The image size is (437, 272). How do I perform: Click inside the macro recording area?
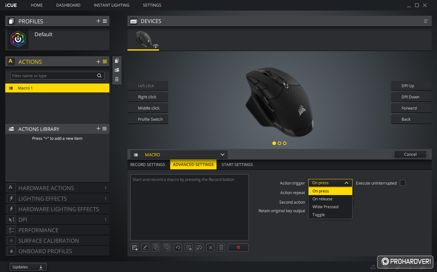190,207
